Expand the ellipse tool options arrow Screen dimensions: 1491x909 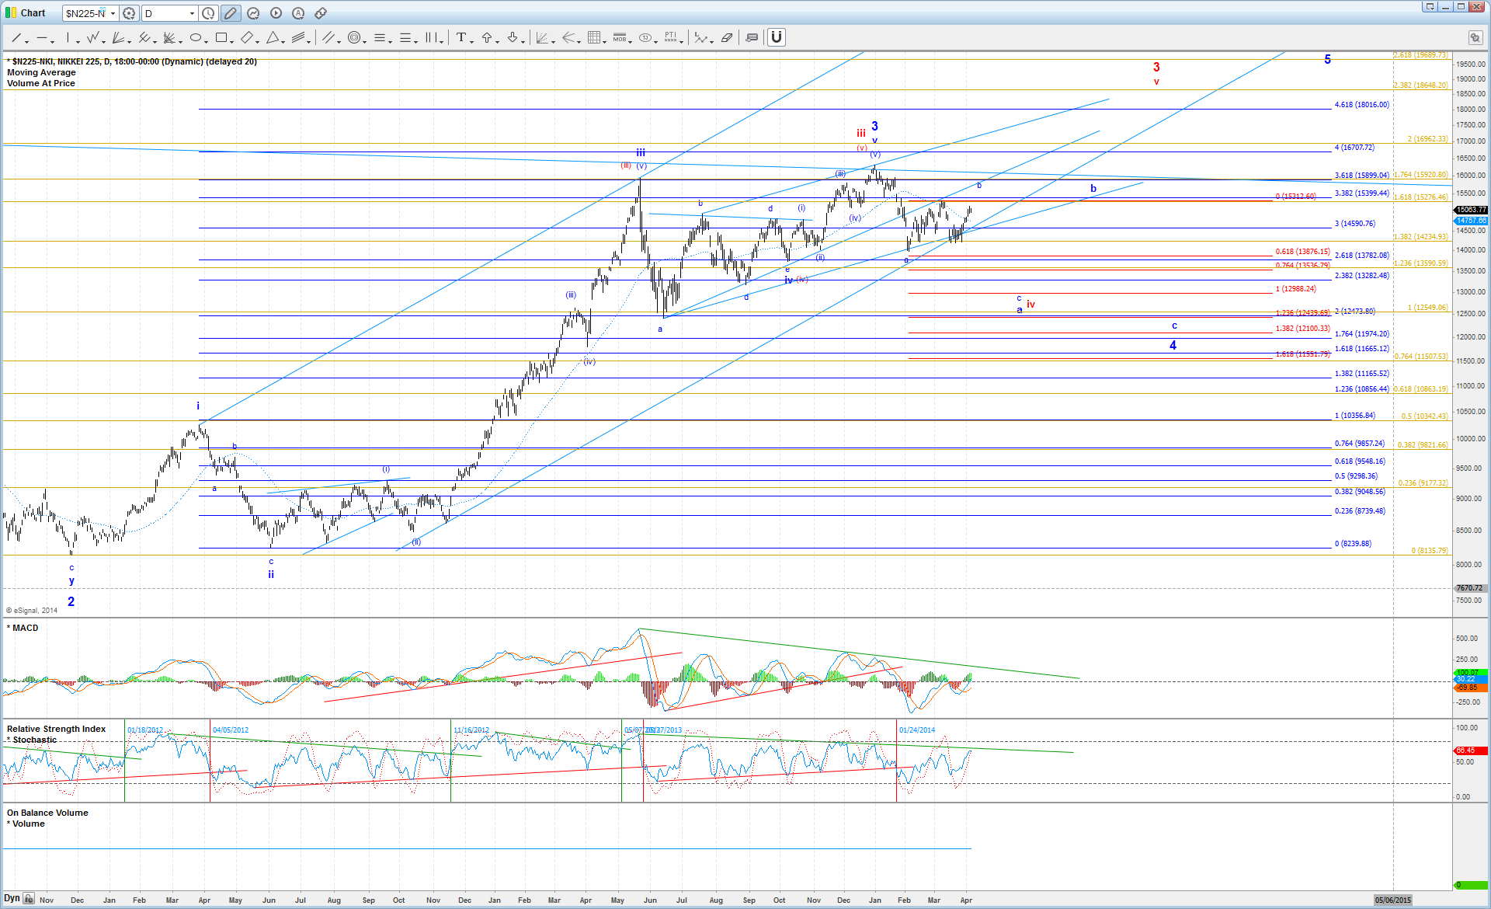207,41
